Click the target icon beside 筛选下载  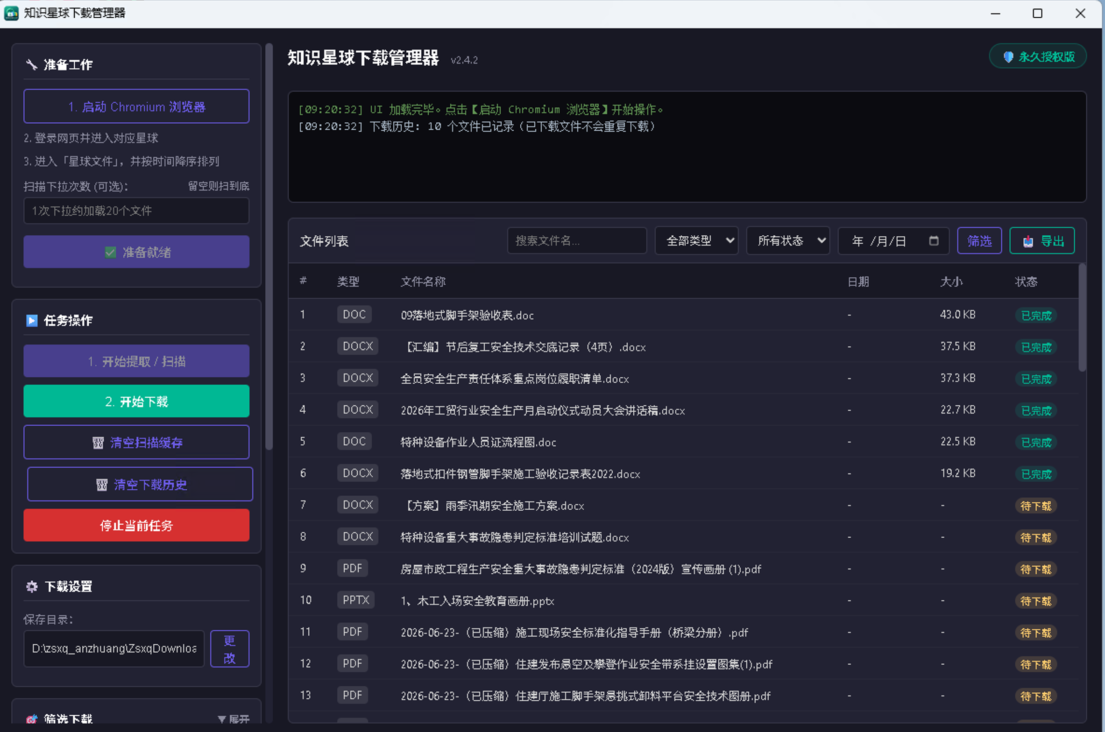point(31,719)
